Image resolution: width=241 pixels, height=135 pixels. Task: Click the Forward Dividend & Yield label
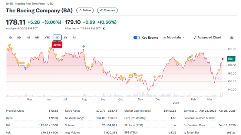[199, 118]
